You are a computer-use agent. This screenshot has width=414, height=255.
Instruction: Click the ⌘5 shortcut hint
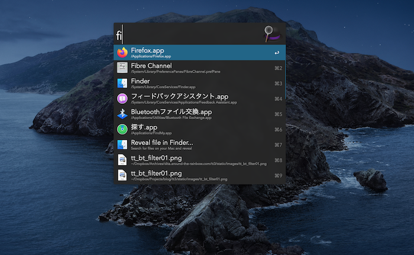(x=279, y=114)
